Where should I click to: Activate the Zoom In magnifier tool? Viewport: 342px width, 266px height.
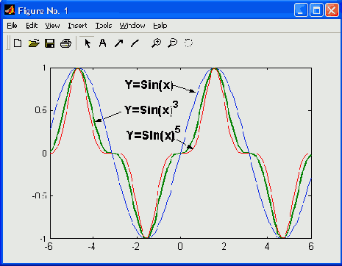click(x=157, y=43)
